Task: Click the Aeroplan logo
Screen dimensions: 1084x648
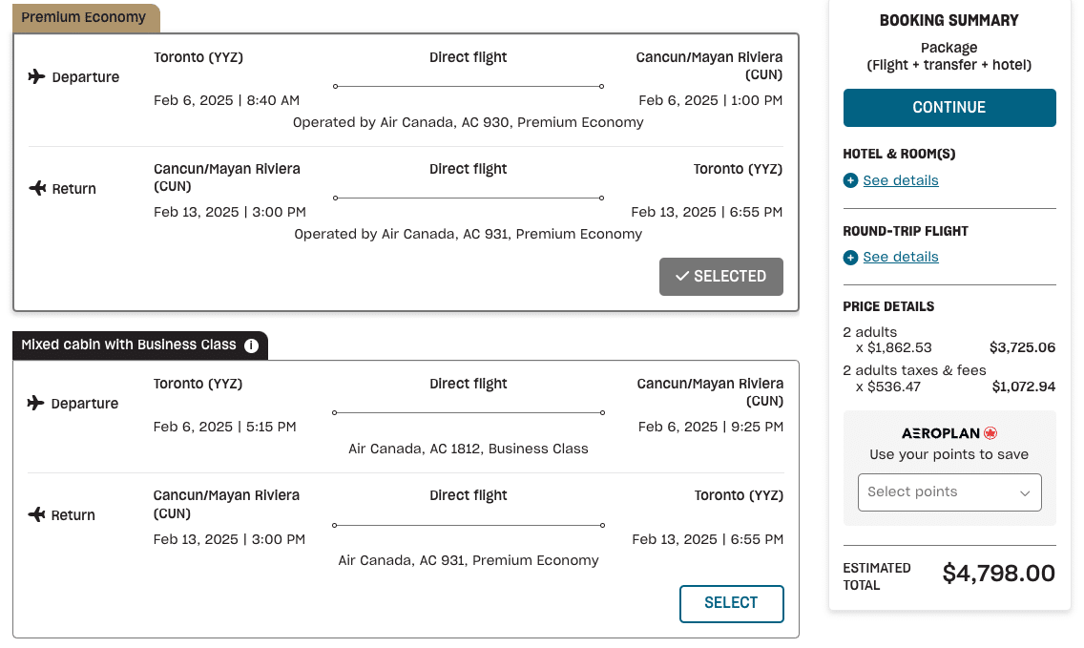Action: (x=949, y=433)
